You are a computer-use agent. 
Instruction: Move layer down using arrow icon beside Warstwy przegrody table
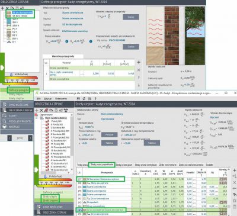139,85
